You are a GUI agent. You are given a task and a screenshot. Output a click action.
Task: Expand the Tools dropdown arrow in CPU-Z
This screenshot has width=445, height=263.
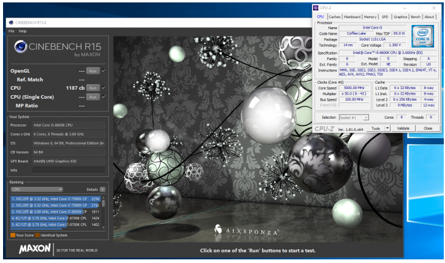pos(386,128)
